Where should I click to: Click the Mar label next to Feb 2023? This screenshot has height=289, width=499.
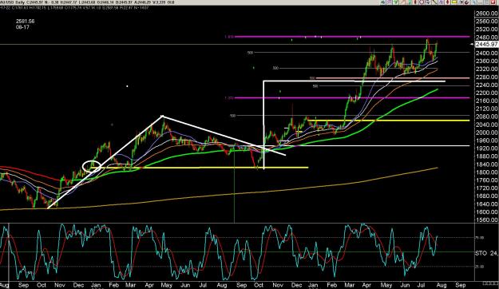pyautogui.click(x=130, y=285)
